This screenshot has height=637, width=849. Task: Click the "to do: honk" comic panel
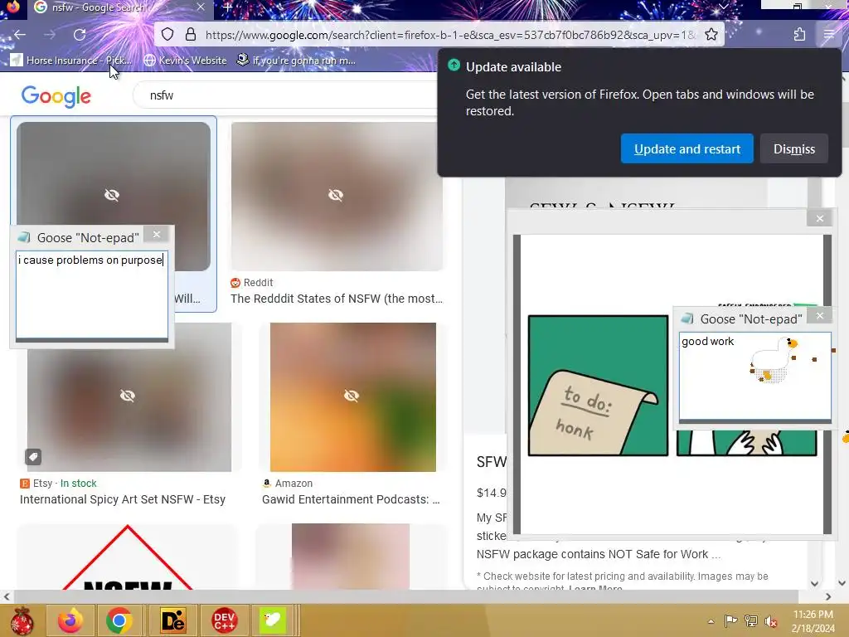click(x=598, y=386)
